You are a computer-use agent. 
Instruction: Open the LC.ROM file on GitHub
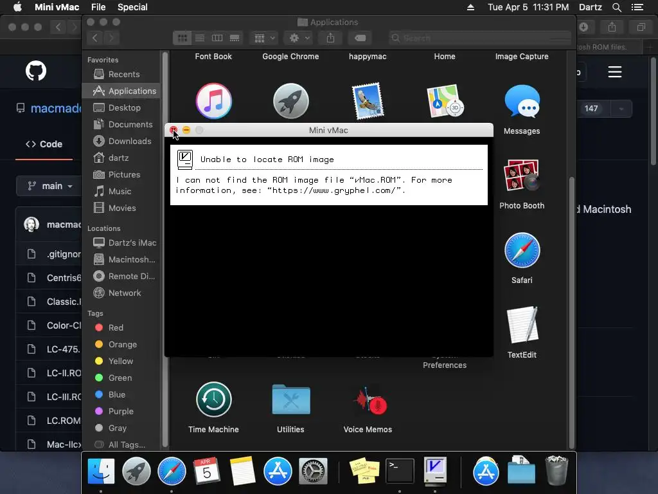click(x=64, y=421)
